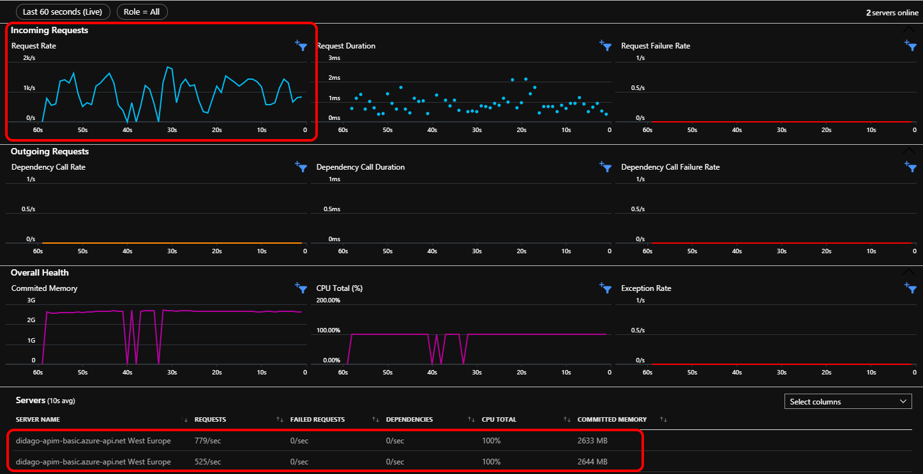Add a filter to the Dependency Call Rate chart
Viewport: 923px width, 474px height.
[x=301, y=167]
